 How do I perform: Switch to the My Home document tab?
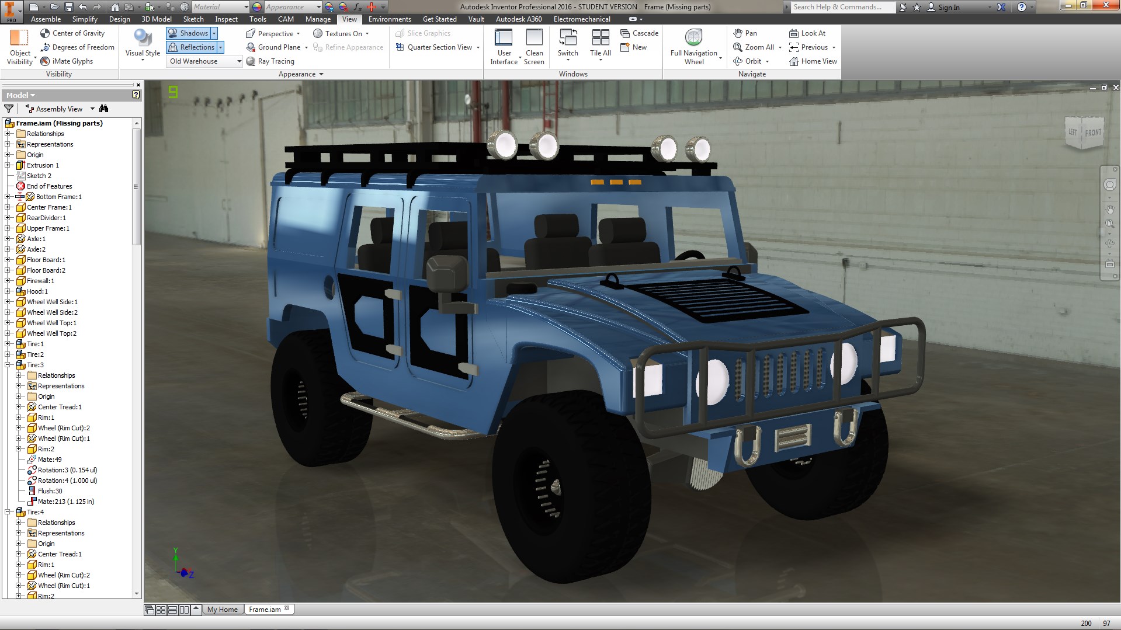point(223,609)
